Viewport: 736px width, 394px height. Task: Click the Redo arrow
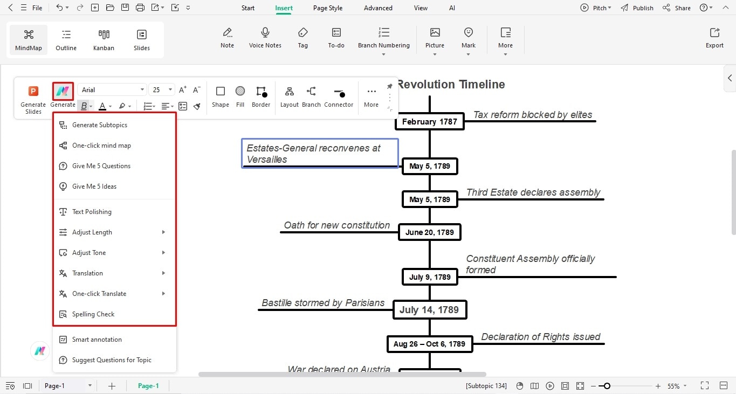pyautogui.click(x=80, y=8)
